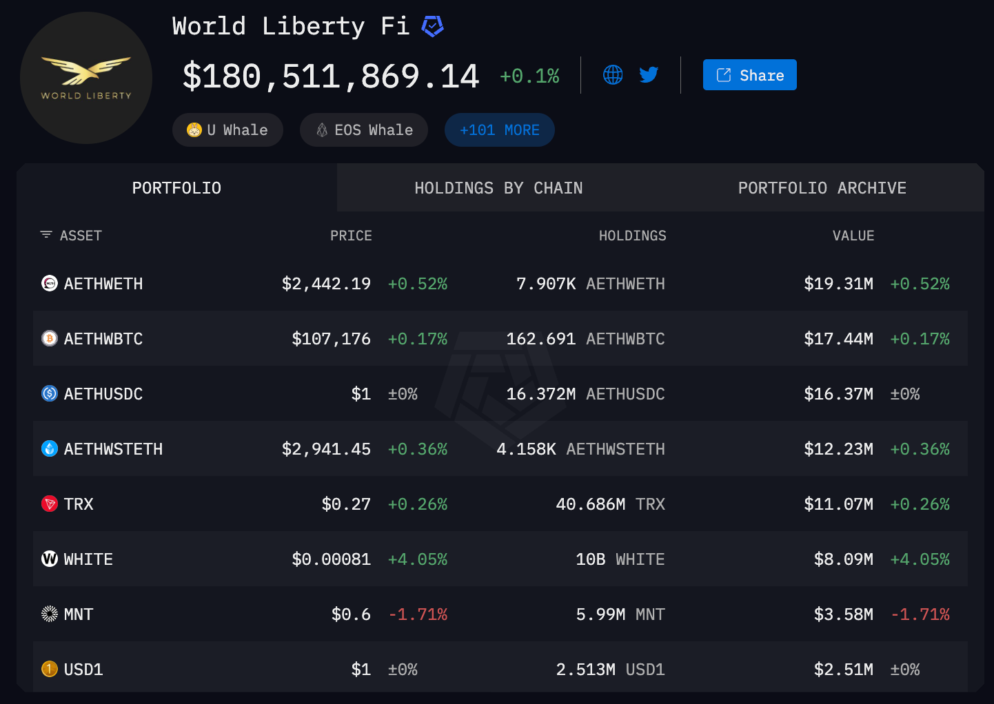The image size is (994, 704).
Task: Switch to the Portfolio Archive tab
Action: 822,188
